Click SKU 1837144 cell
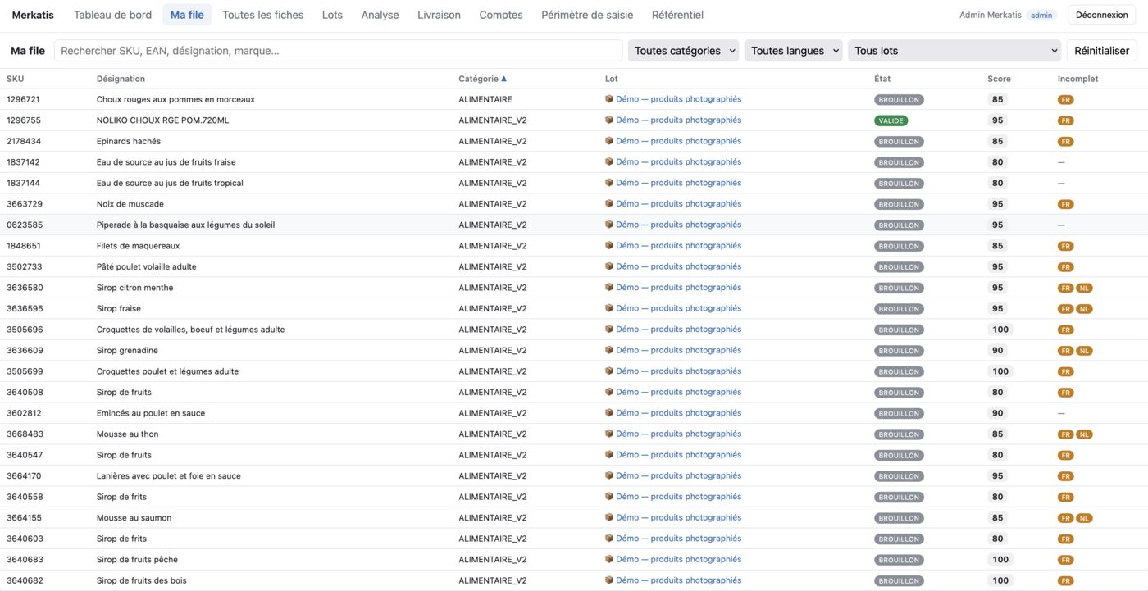The width and height of the screenshot is (1148, 591). [23, 183]
